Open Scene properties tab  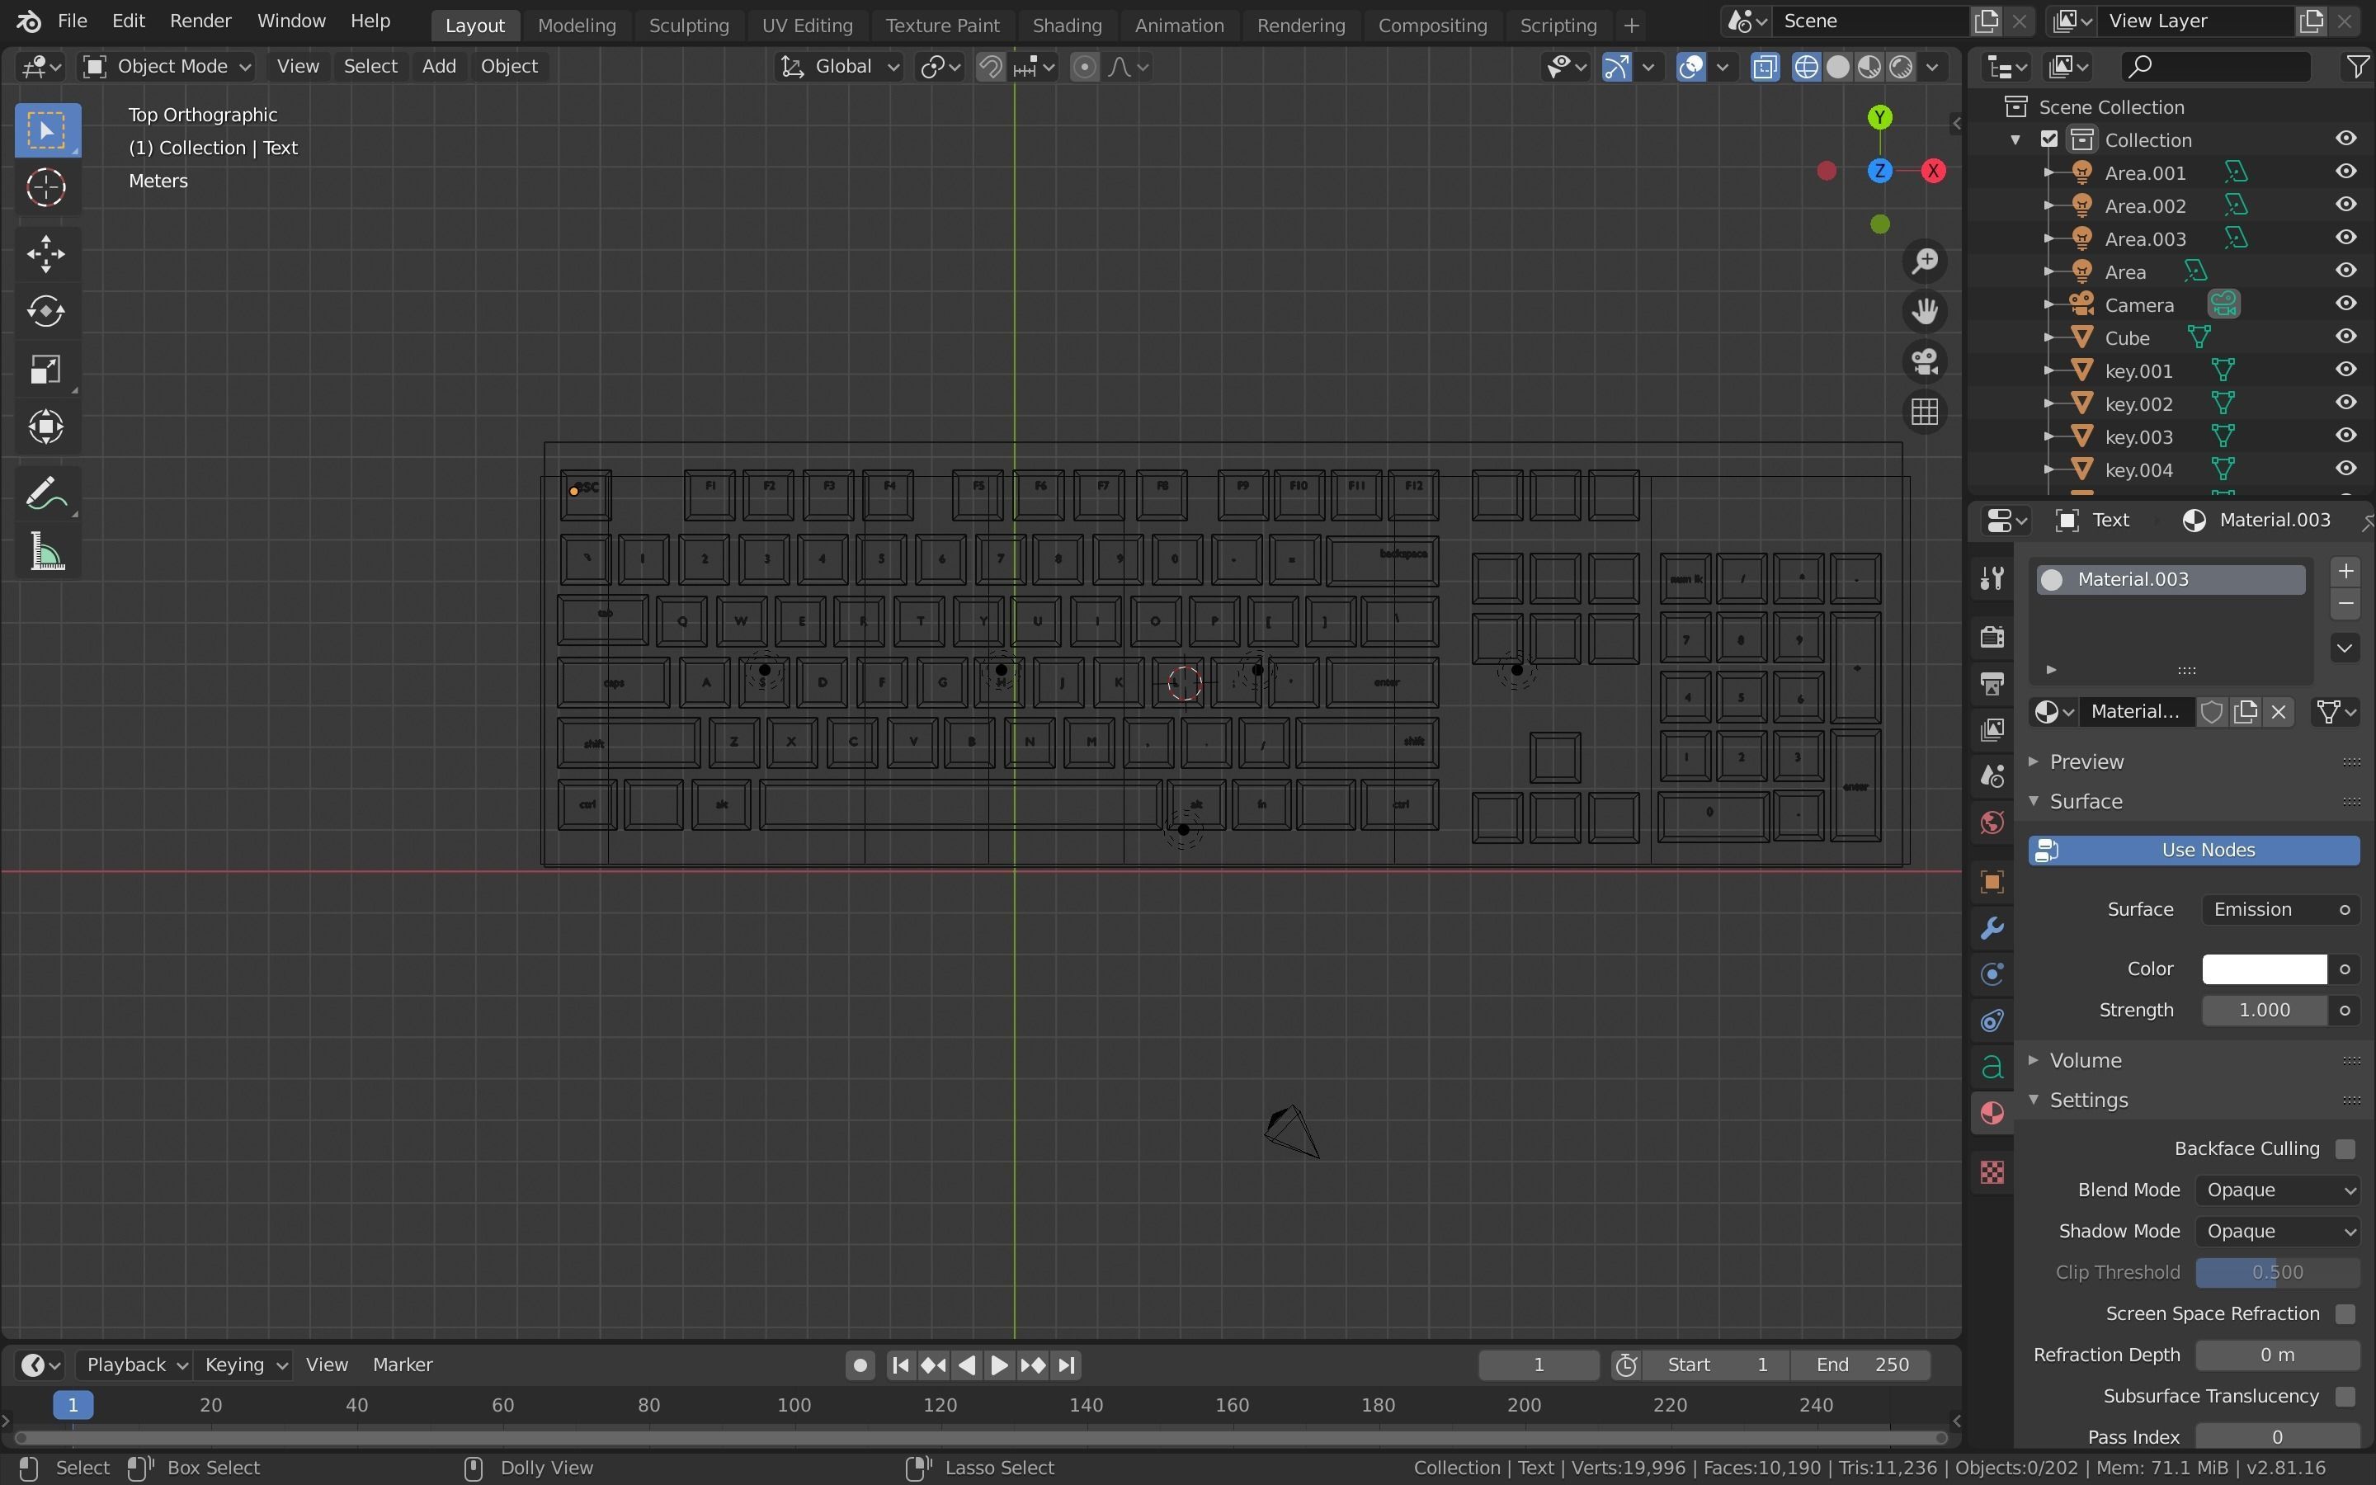coord(1991,775)
